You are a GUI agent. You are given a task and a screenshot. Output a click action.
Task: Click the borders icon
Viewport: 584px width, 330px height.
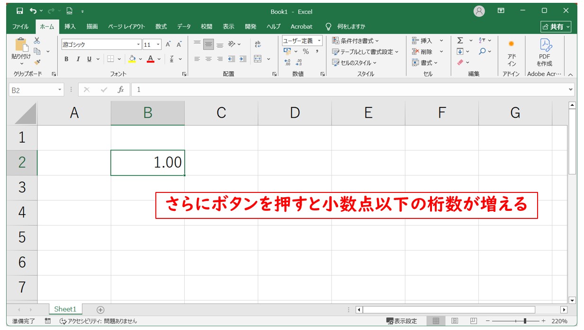pos(110,59)
